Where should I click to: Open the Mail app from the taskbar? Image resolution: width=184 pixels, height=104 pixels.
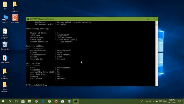63,101
